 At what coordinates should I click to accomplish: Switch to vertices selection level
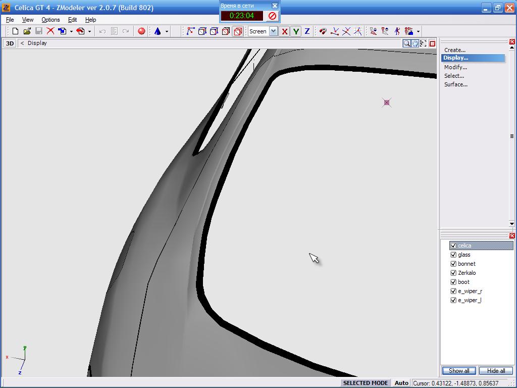190,31
